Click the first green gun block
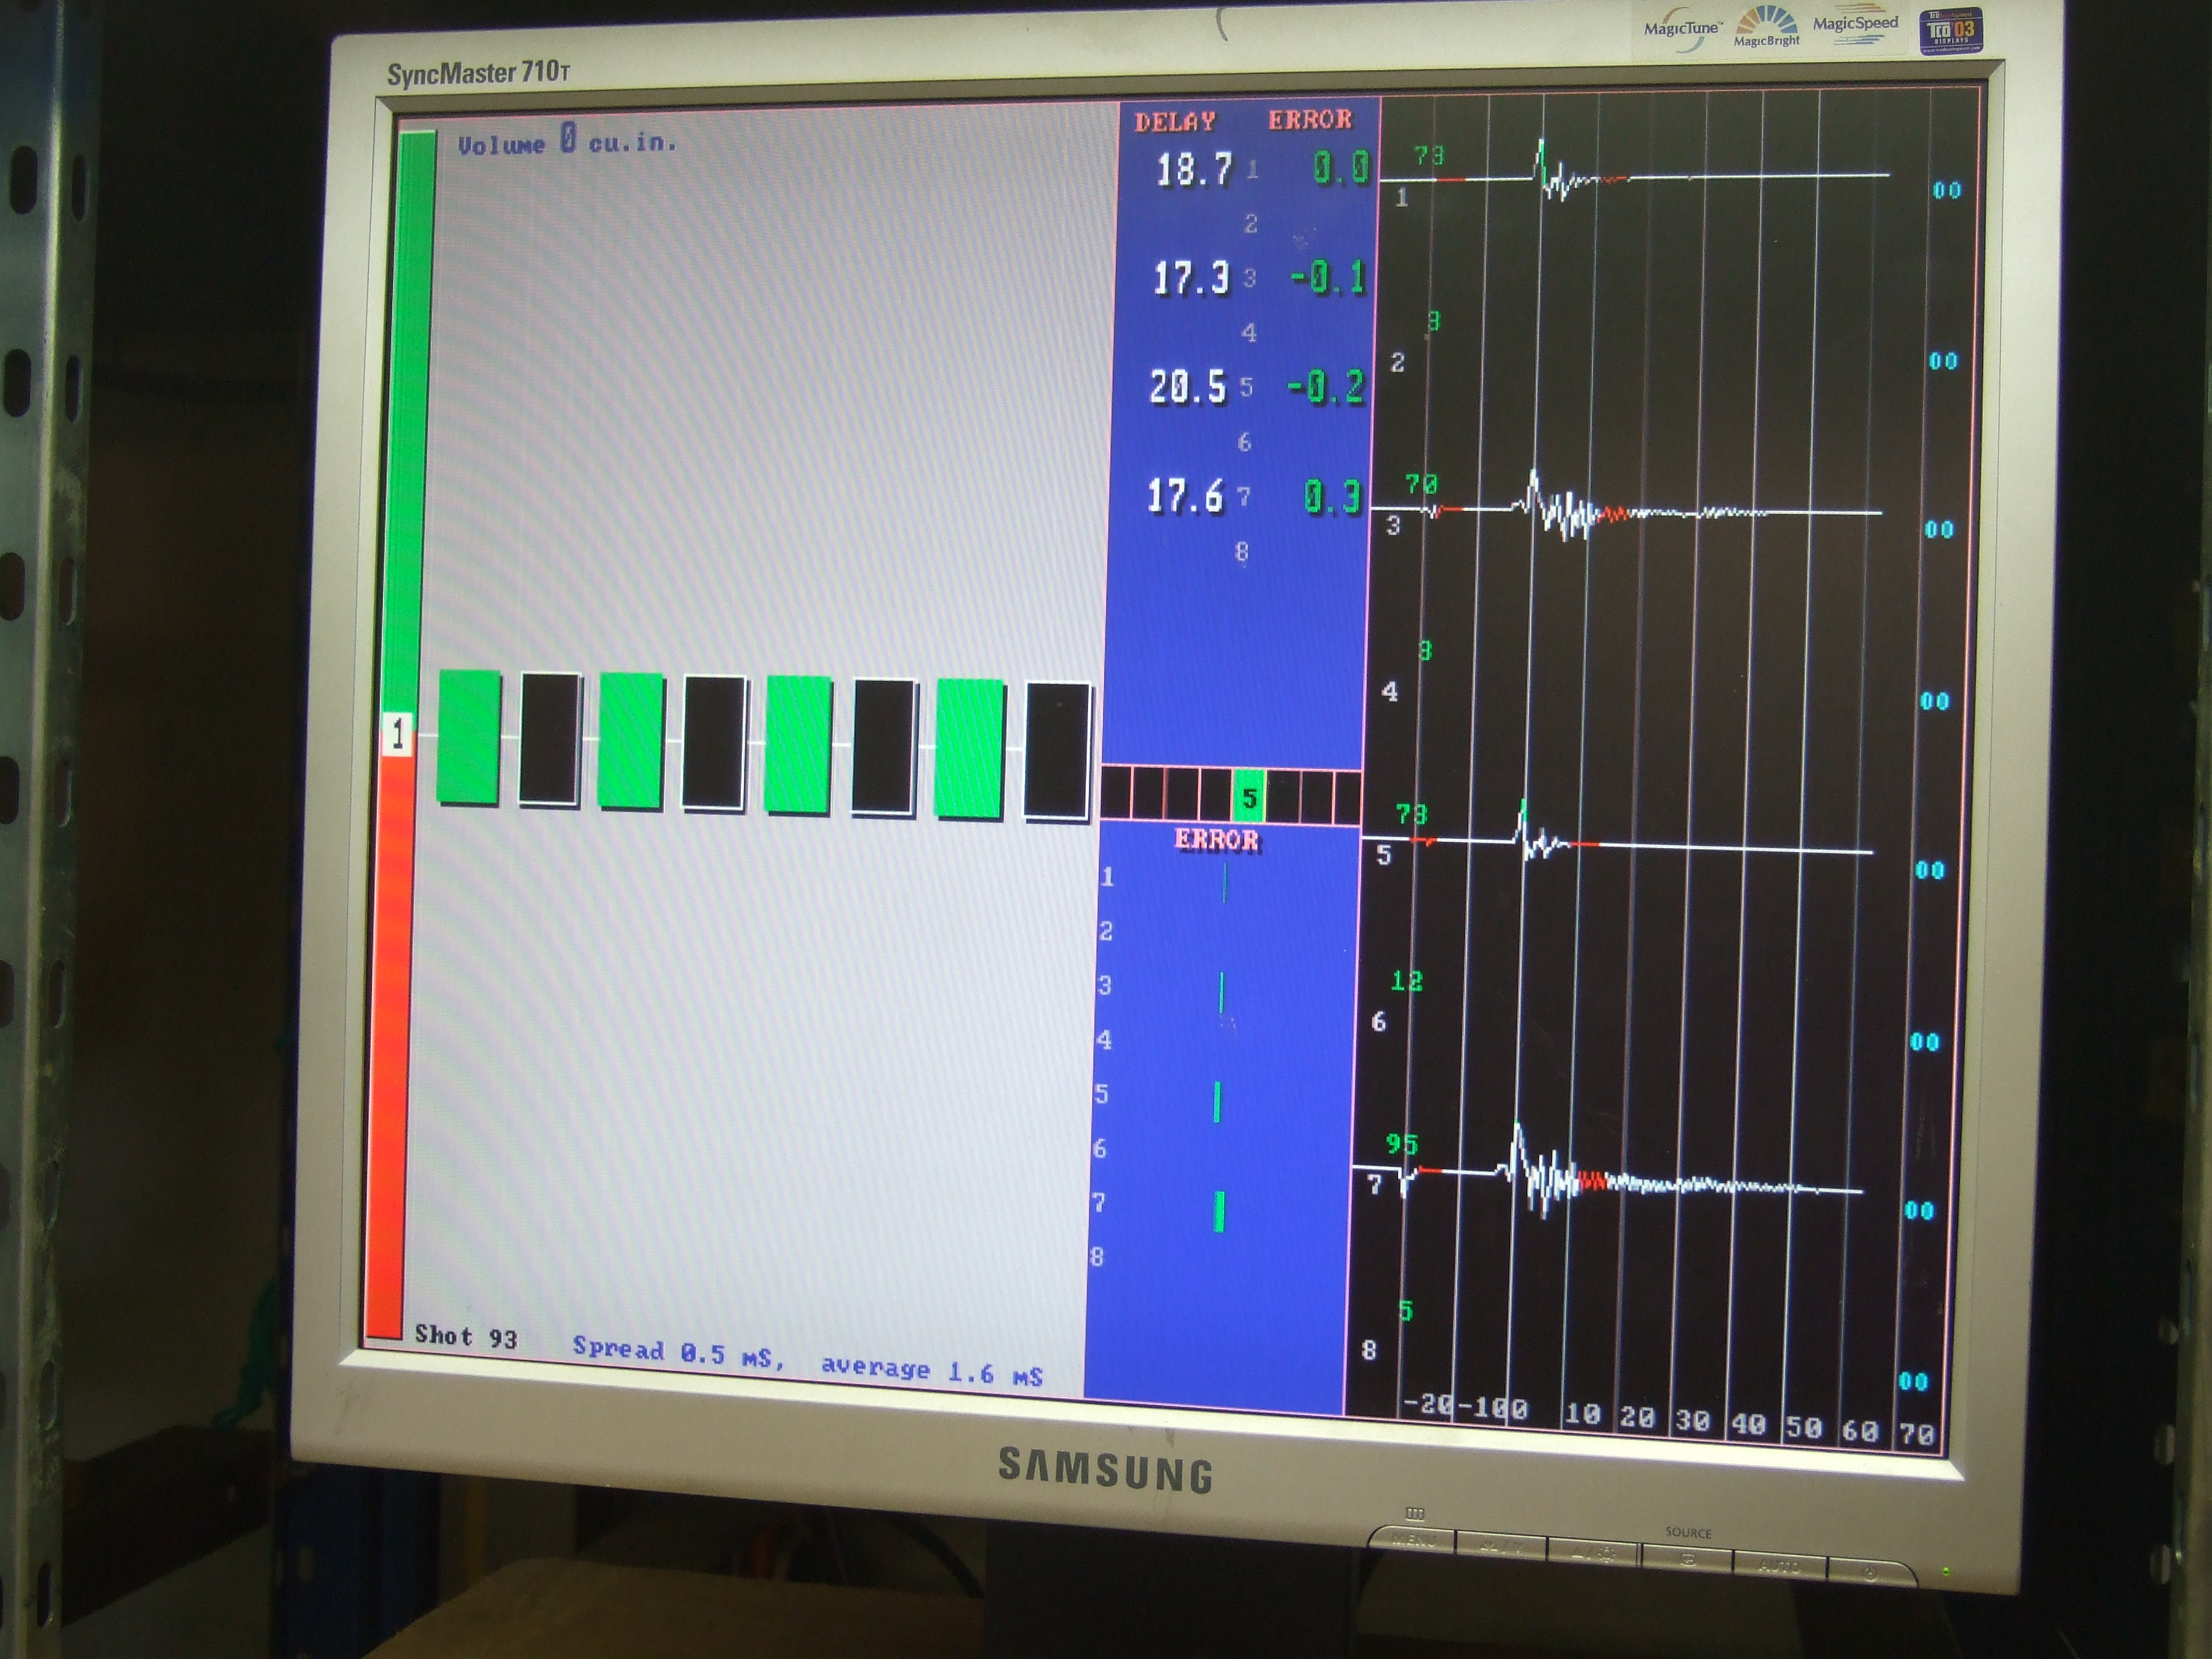Screen dimensions: 2212x1659 point(469,737)
